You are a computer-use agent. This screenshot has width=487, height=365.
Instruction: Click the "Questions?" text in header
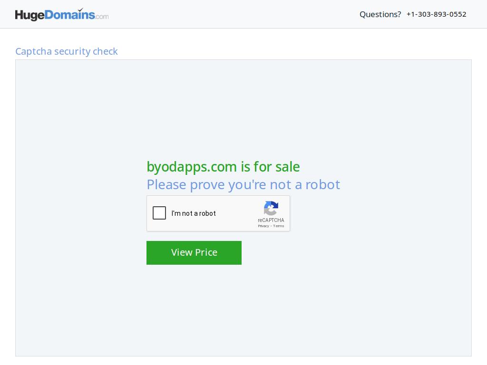coord(380,14)
